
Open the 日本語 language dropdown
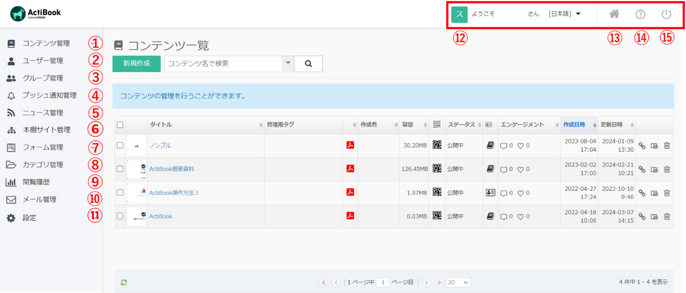[x=565, y=14]
